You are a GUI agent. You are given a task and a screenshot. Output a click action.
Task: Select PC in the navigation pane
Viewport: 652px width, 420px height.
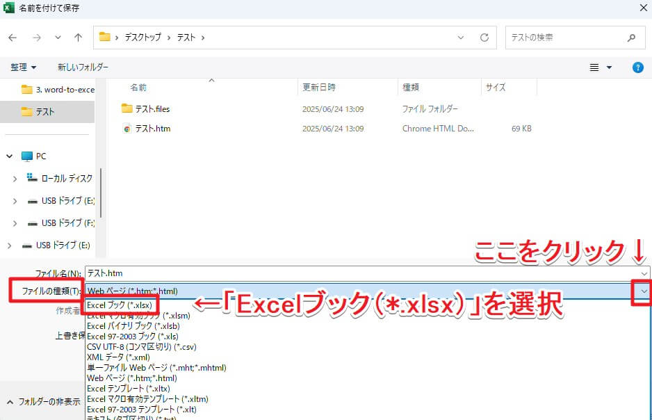click(33, 156)
